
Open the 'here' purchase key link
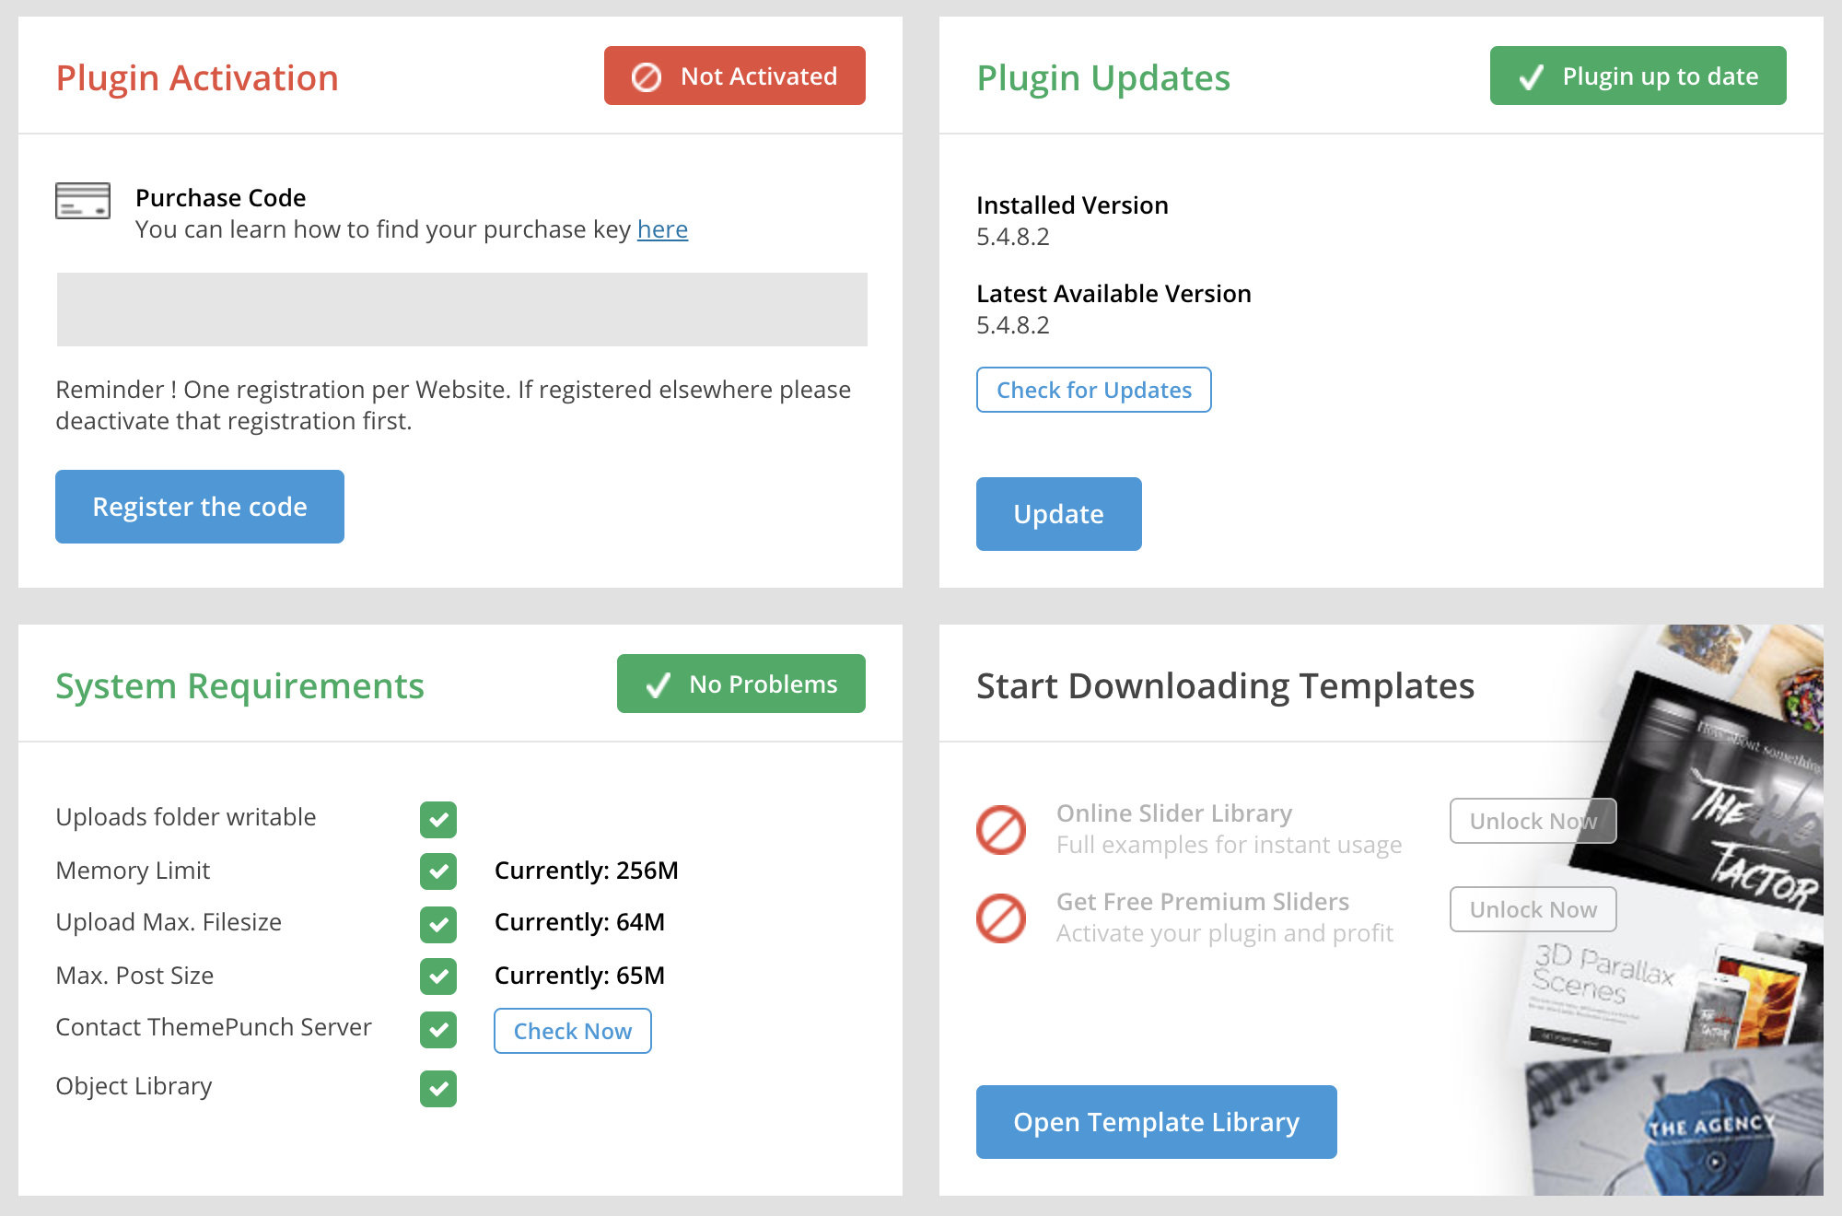(662, 229)
